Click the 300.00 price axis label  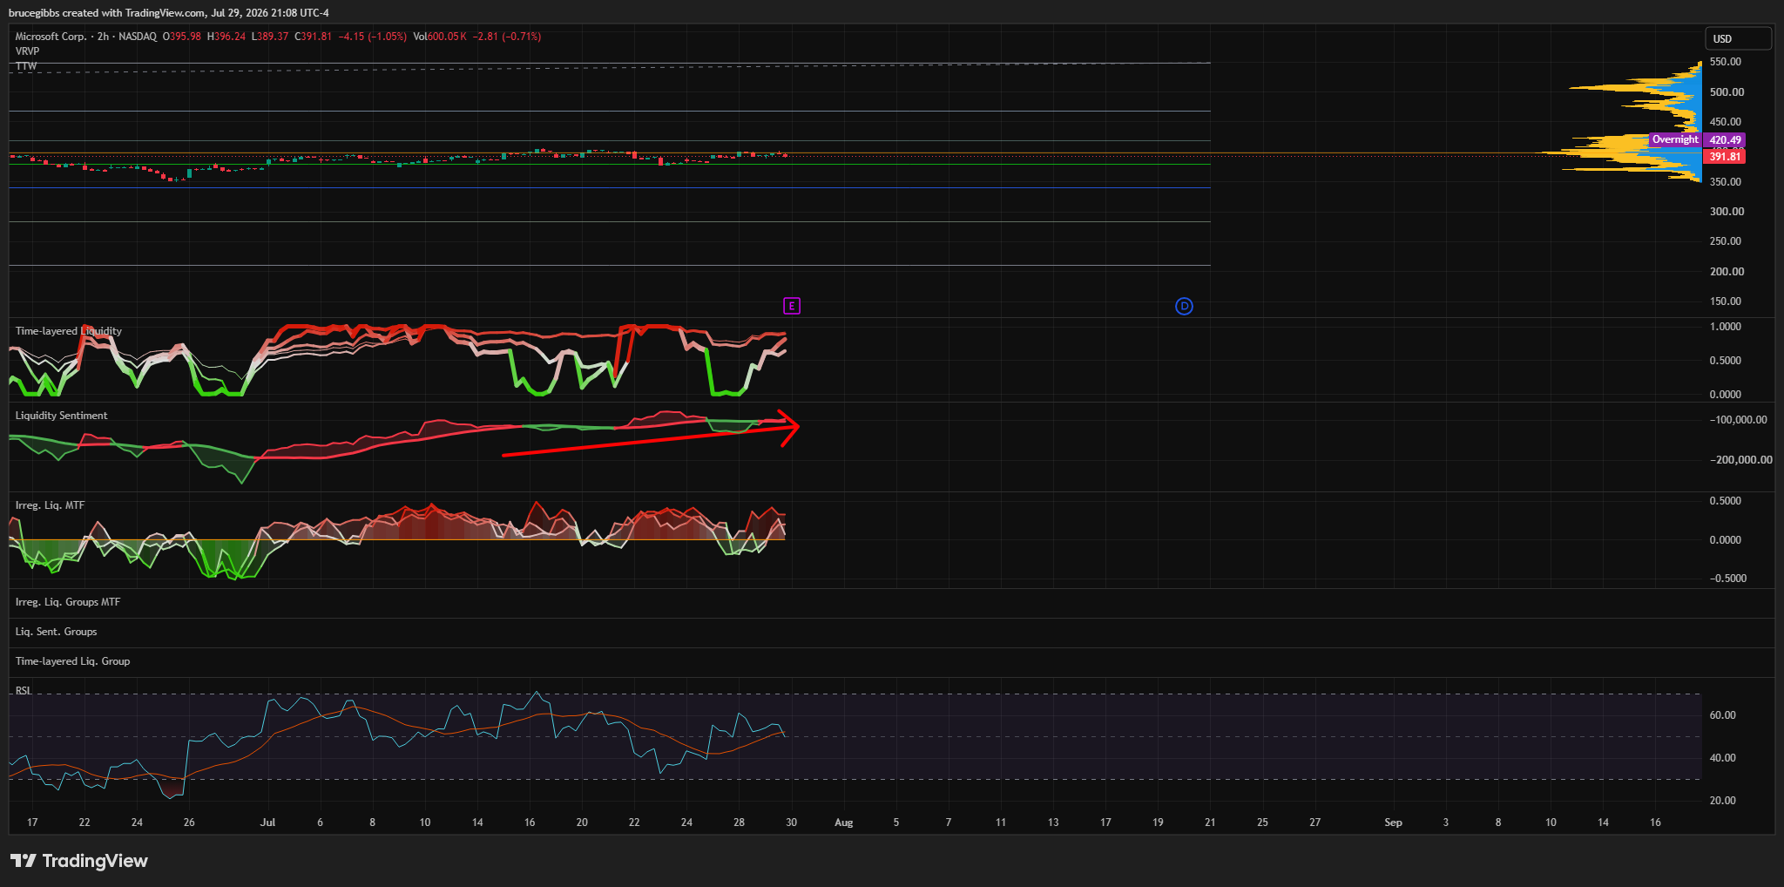coord(1727,212)
